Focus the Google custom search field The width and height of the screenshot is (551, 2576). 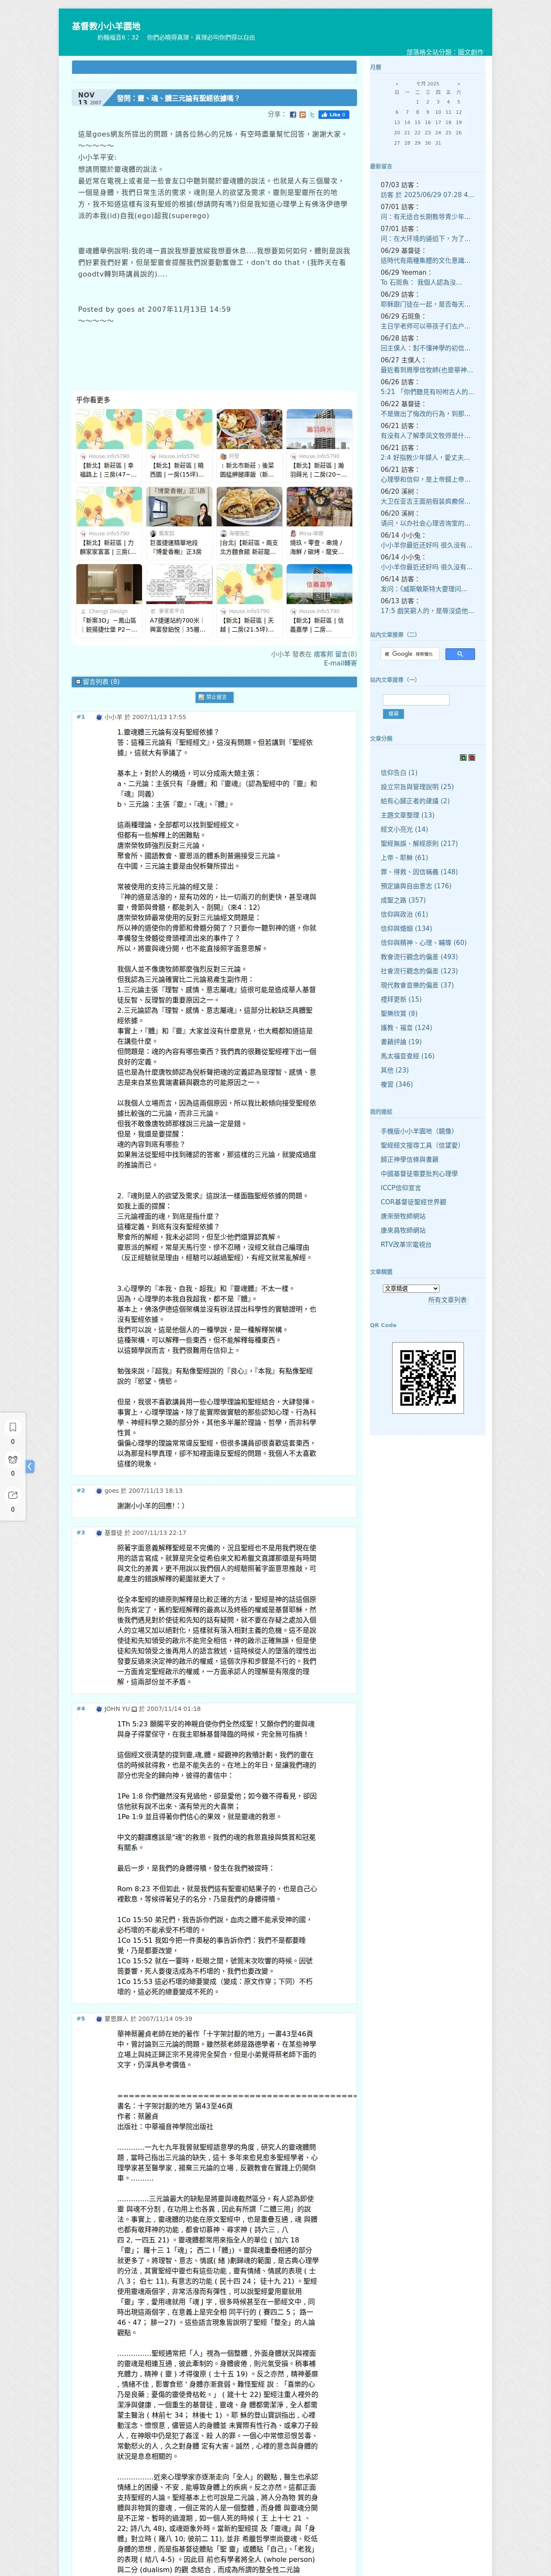pos(410,654)
